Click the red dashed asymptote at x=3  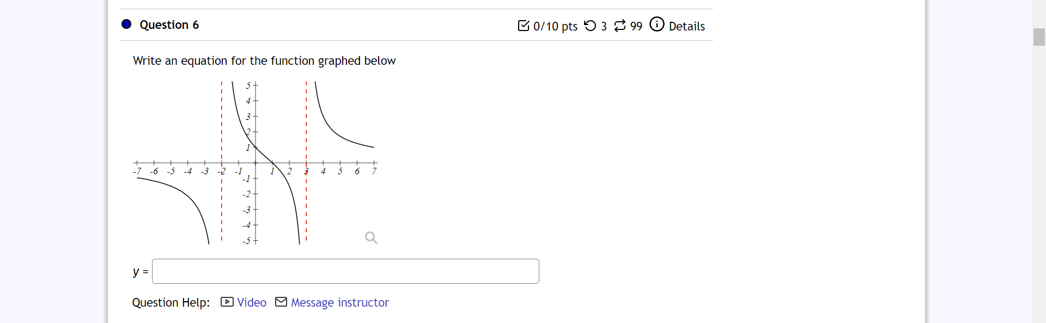306,163
